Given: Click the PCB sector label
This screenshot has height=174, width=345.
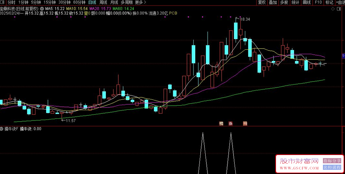Looking at the screenshot, I should pos(173,13).
